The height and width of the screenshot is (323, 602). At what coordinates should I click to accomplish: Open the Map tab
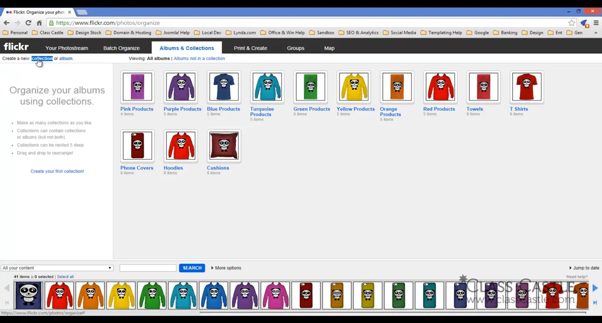point(329,48)
